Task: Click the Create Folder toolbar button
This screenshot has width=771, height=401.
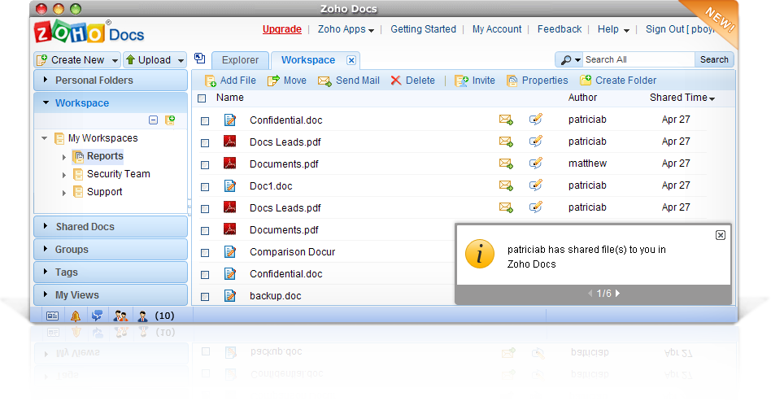Action: (618, 81)
